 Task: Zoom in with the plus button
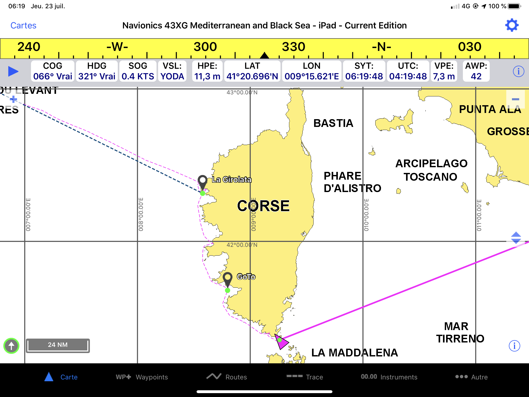click(13, 99)
